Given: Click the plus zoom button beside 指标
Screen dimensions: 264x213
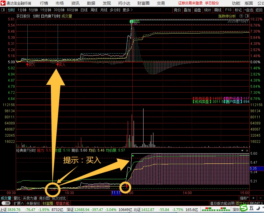Looking at the screenshot, I should [253, 198].
